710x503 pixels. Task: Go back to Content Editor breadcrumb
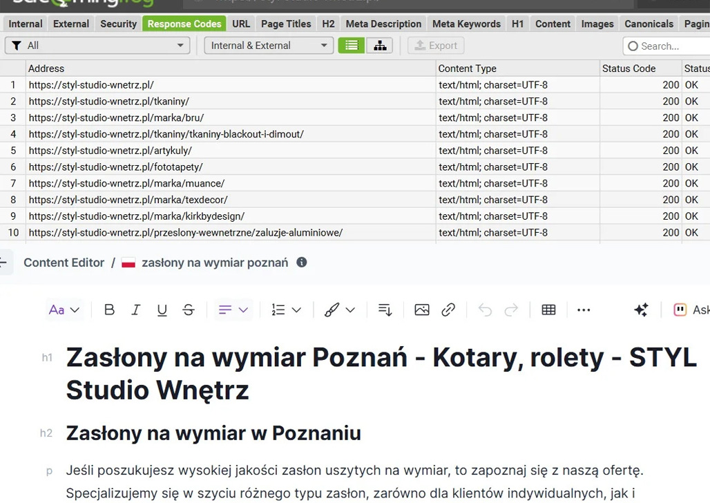point(64,263)
